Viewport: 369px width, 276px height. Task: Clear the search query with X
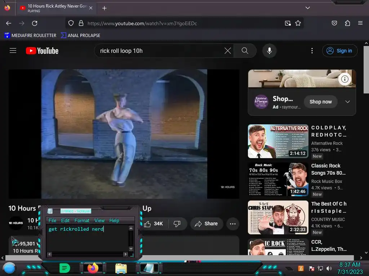click(228, 51)
